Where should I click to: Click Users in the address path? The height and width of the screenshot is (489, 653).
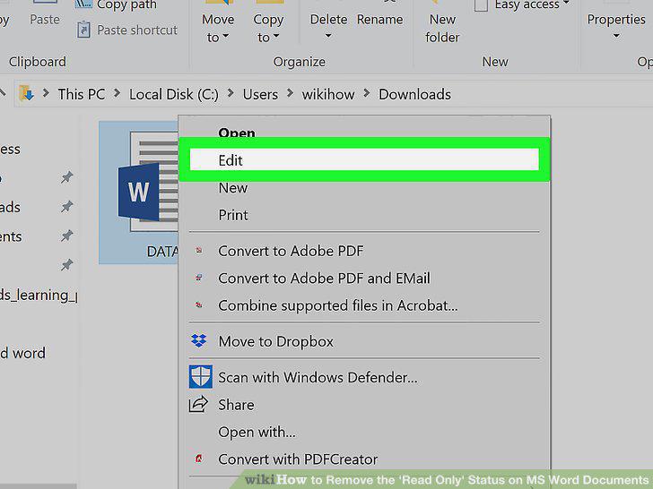click(x=260, y=94)
